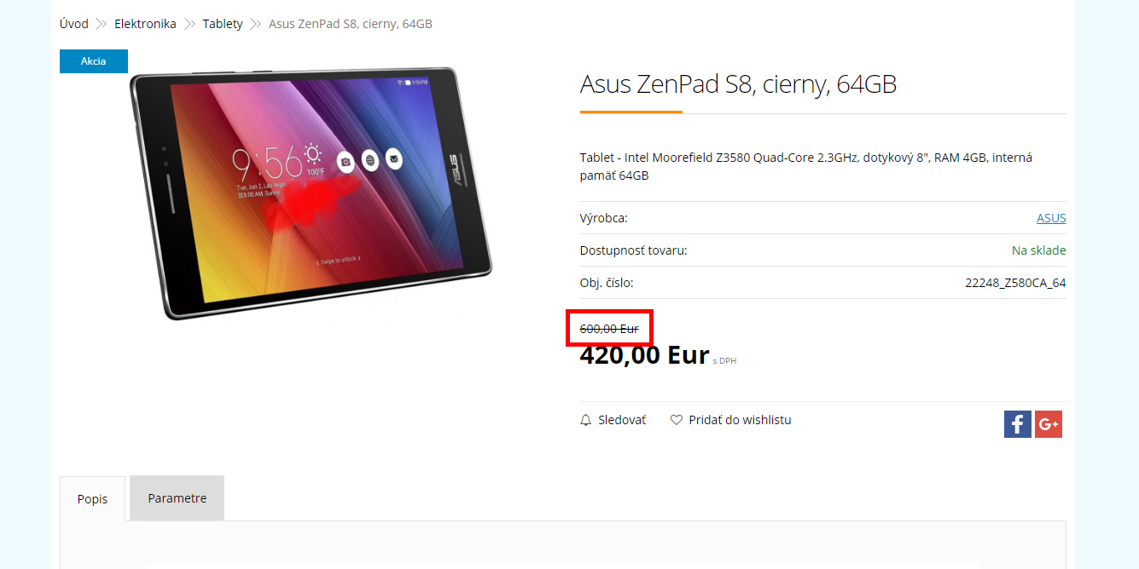Share the product via Facebook icon

click(1018, 424)
